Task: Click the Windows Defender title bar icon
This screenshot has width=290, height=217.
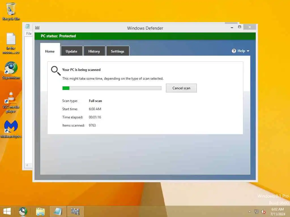Action: tap(37, 28)
